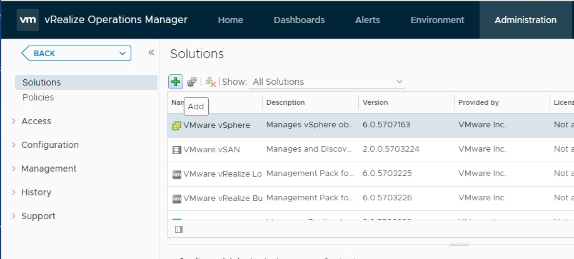The image size is (574, 259).
Task: Select Policies in the sidebar
Action: [38, 97]
